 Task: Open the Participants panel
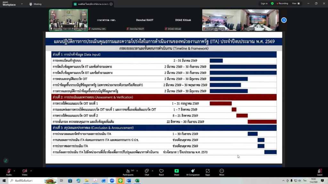128,172
